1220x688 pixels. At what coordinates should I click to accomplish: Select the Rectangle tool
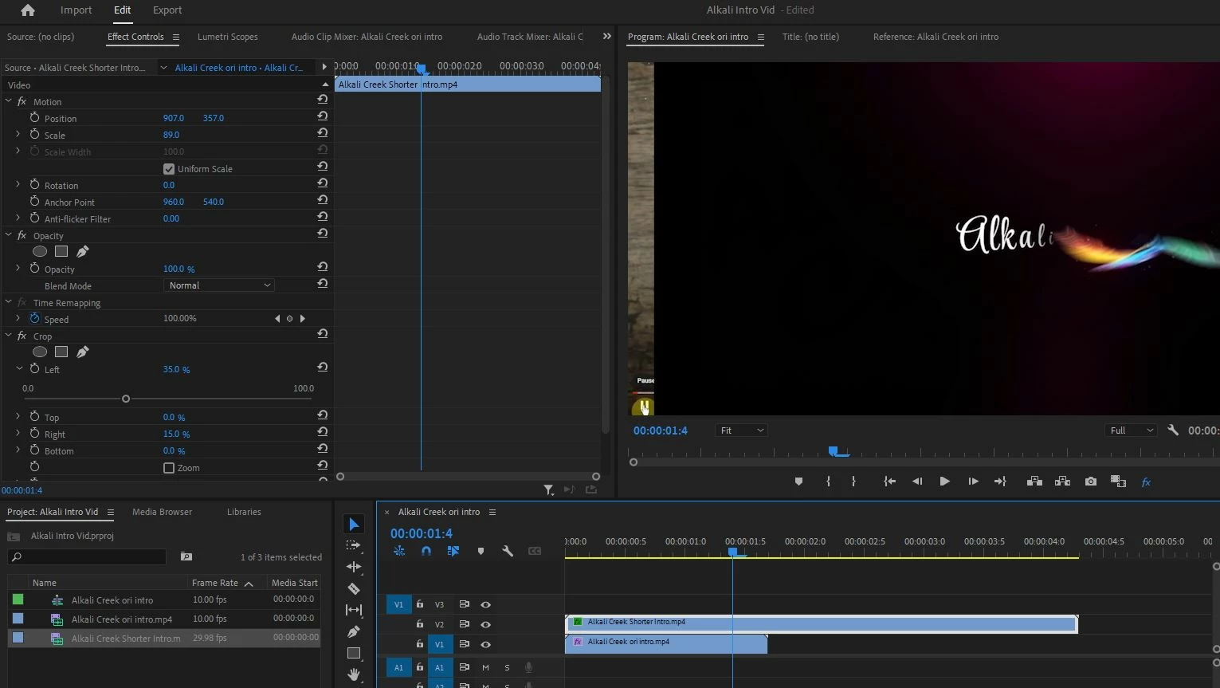coord(354,653)
